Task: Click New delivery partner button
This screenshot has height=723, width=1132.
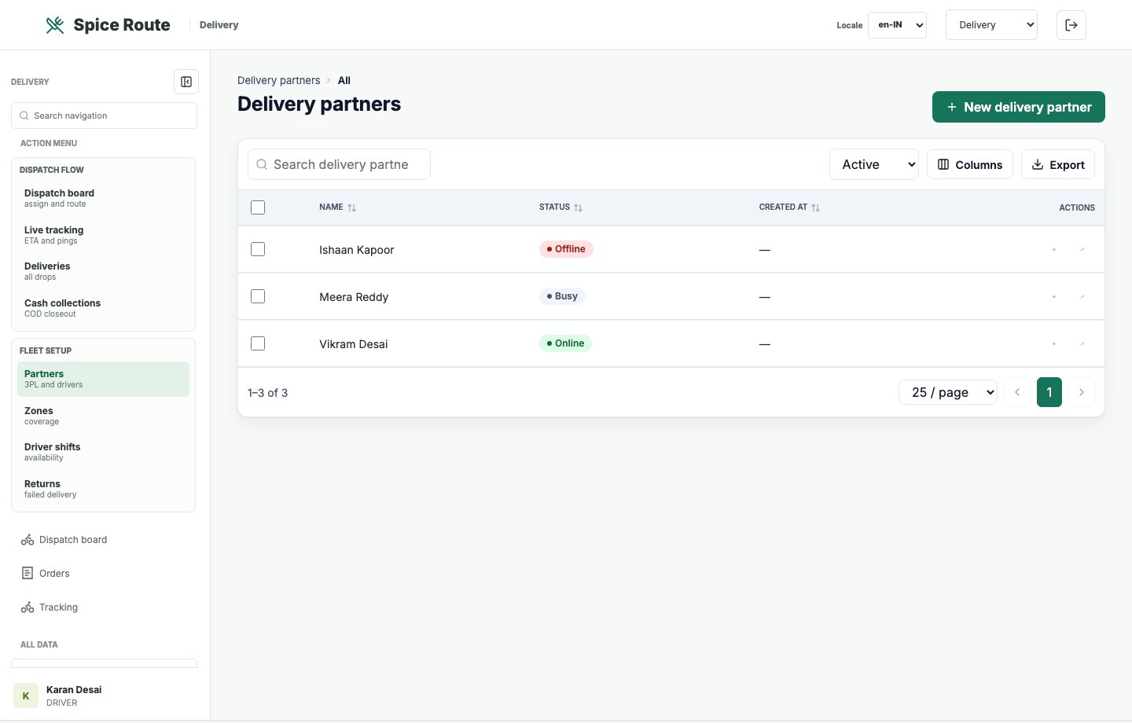Action: 1018,107
